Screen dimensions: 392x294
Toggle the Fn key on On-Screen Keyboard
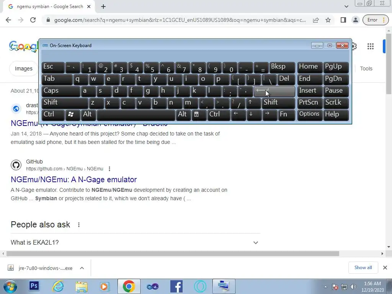(x=286, y=115)
